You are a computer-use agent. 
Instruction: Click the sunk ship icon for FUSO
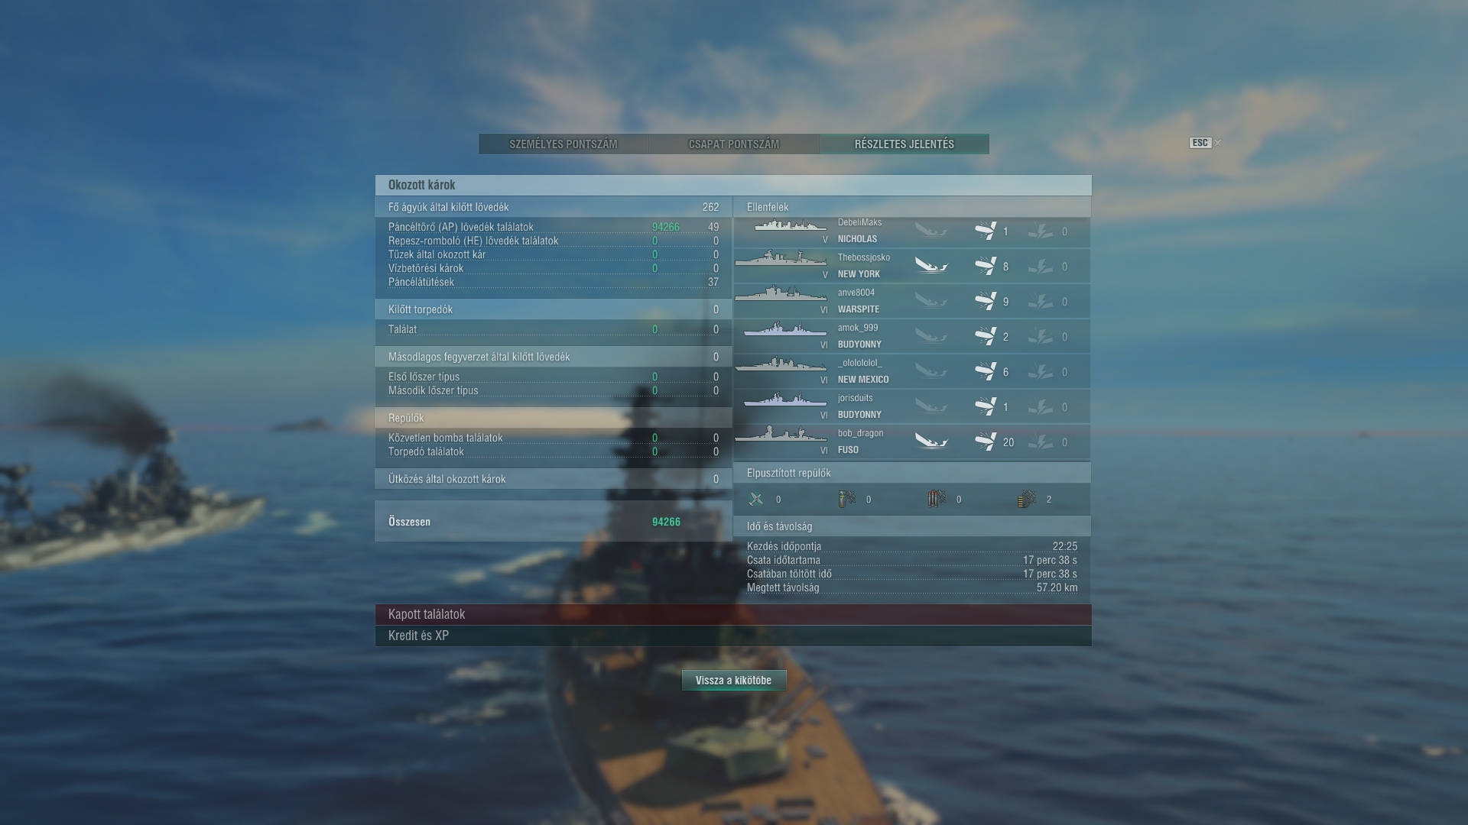tap(931, 442)
